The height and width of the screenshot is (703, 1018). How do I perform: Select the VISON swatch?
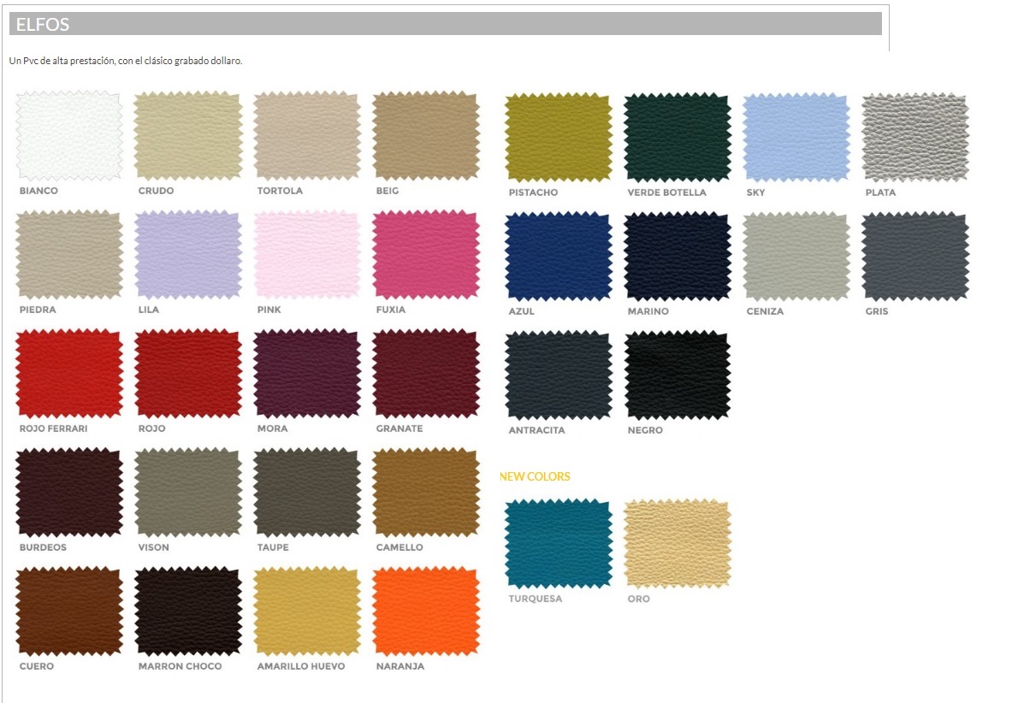pyautogui.click(x=187, y=492)
